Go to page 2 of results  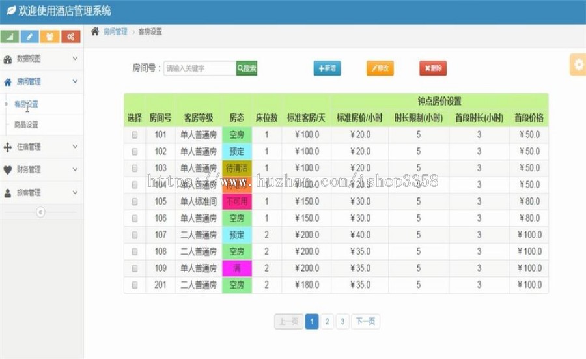pos(327,322)
